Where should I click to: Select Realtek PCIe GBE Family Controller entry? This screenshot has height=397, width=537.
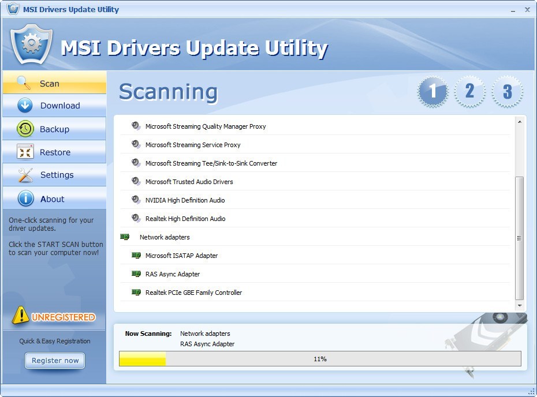pyautogui.click(x=193, y=293)
